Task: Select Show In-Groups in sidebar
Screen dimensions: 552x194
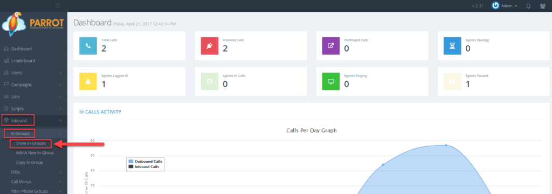Action: [x=31, y=143]
